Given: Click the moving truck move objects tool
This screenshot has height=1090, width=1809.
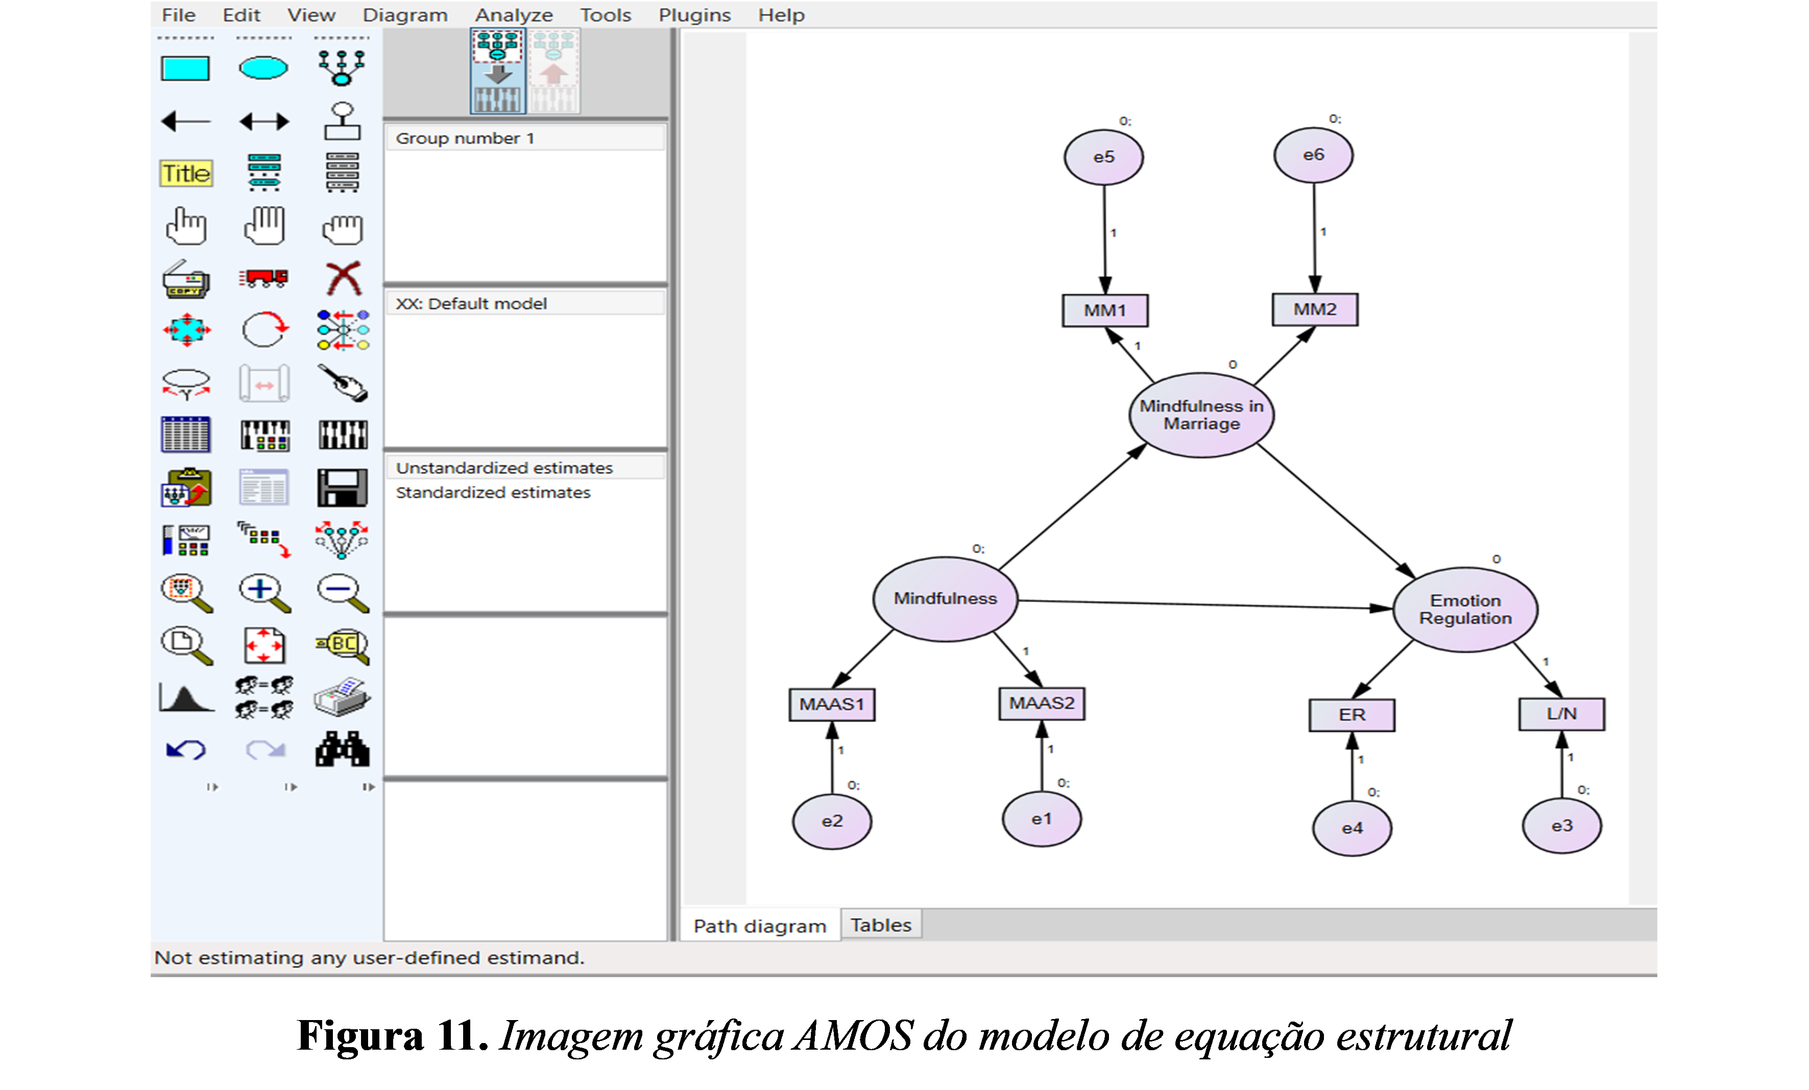Looking at the screenshot, I should pyautogui.click(x=263, y=277).
